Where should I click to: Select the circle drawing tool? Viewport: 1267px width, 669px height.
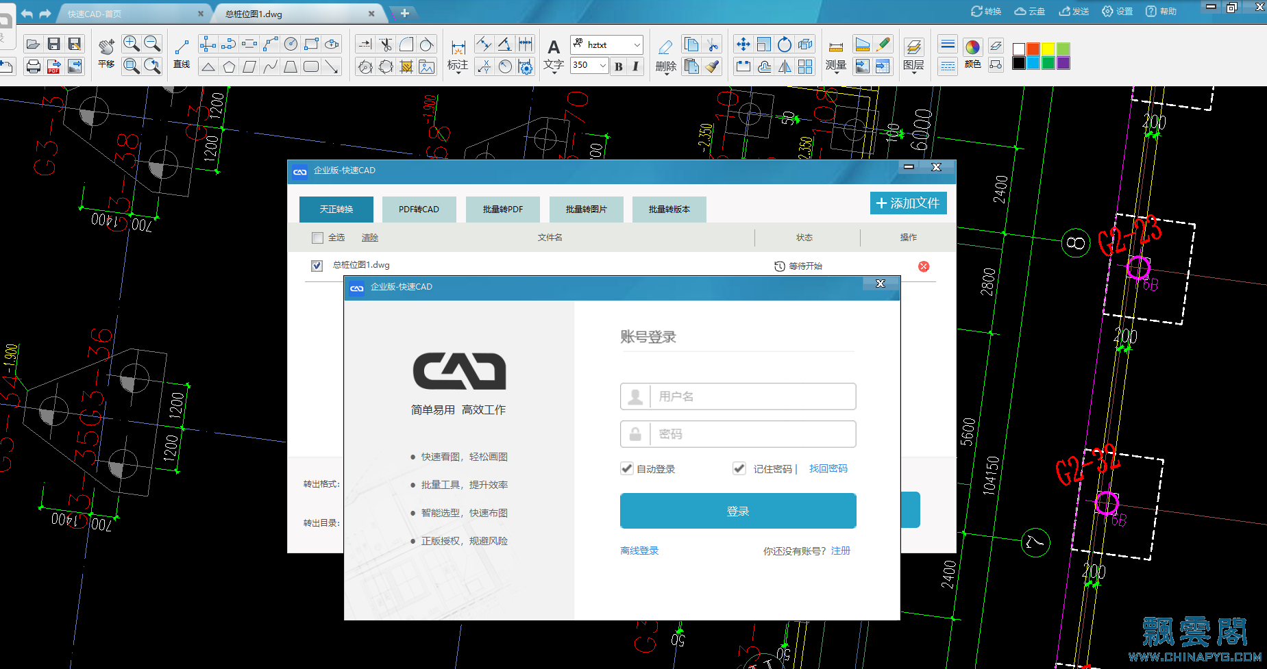tap(291, 45)
